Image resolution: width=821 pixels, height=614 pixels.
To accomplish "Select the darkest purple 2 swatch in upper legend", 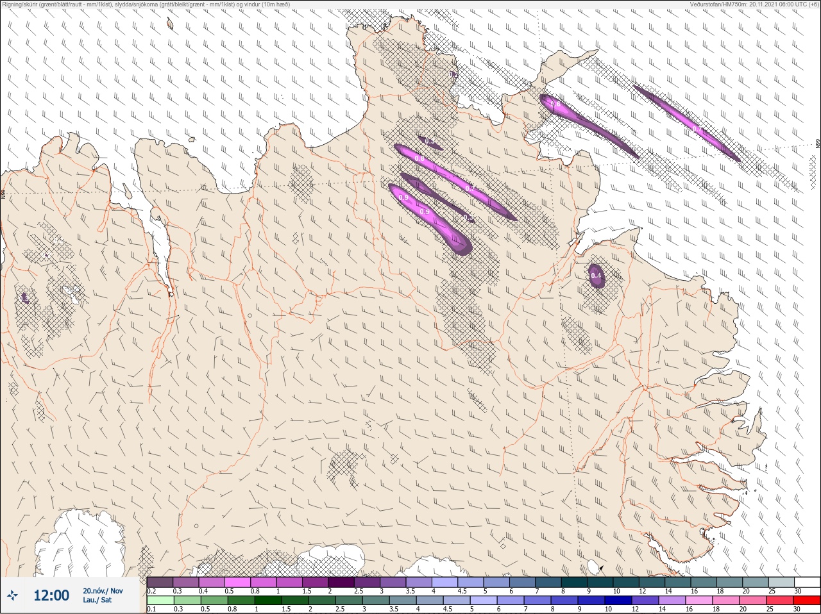I will [x=341, y=582].
